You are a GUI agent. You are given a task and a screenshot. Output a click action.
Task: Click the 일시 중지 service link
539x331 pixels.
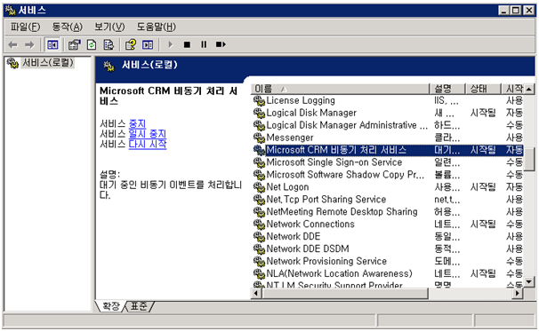[x=148, y=134]
